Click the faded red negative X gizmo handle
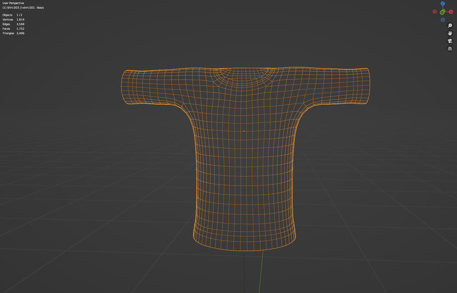The width and height of the screenshot is (457, 293). point(434,12)
